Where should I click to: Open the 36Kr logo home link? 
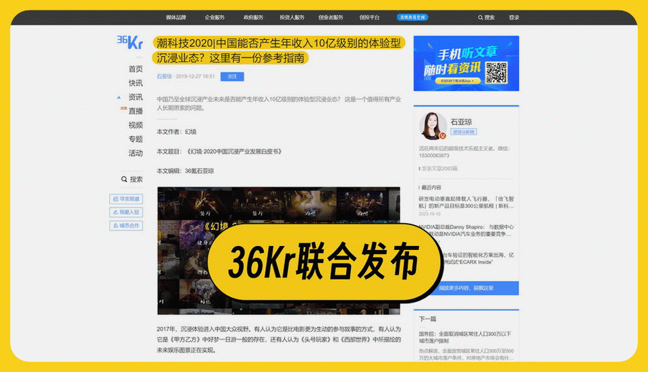pyautogui.click(x=130, y=42)
